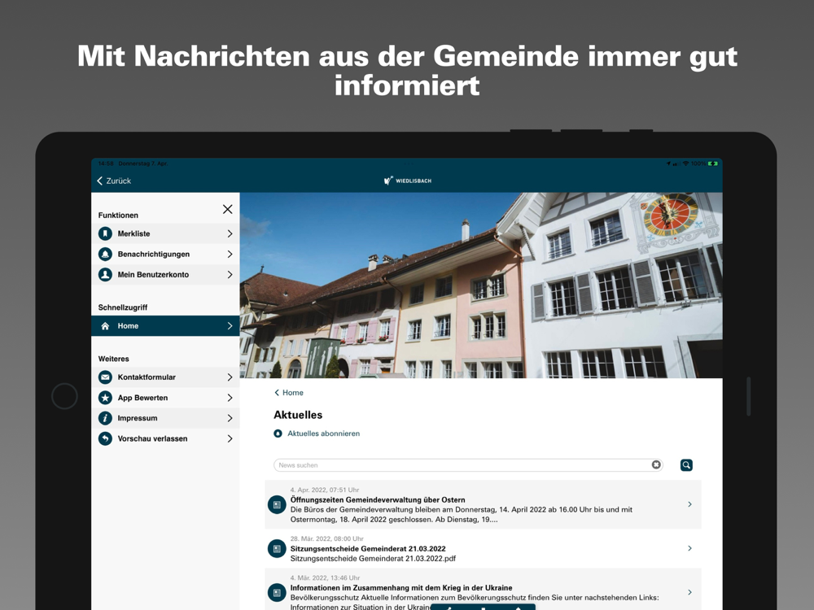Open the Impressum text entry
The width and height of the screenshot is (814, 610).
(x=138, y=418)
